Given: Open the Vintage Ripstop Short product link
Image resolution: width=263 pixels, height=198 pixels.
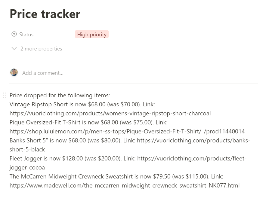Looking at the screenshot, I should point(110,113).
